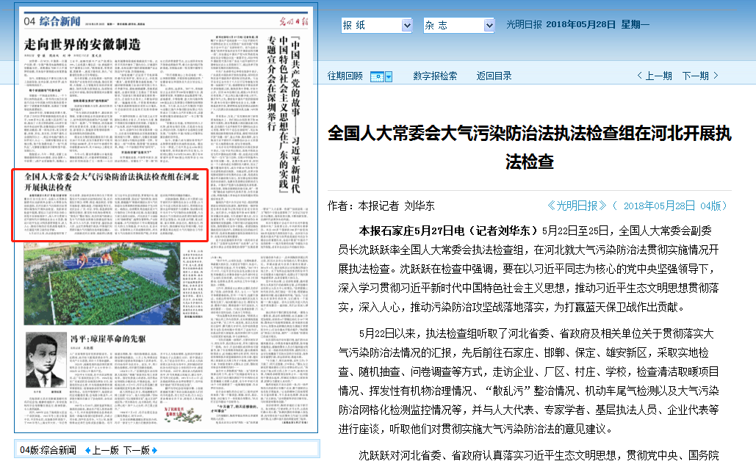Go to next issue via 下一期

[695, 76]
